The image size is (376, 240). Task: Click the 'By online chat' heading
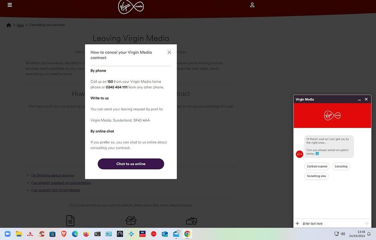pos(102,131)
